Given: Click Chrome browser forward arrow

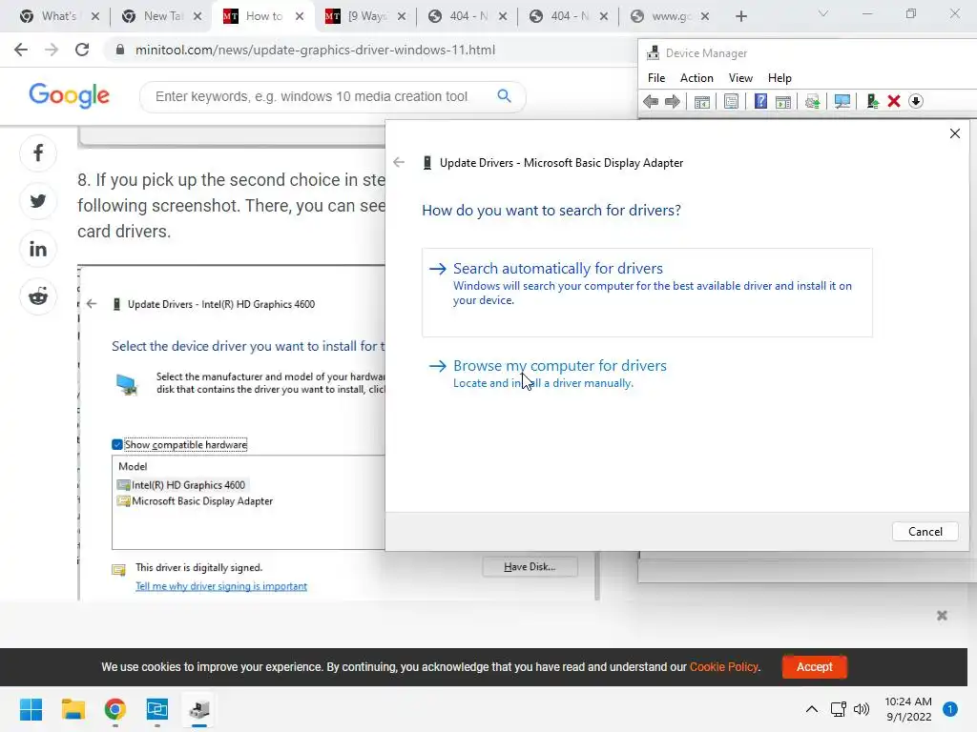Looking at the screenshot, I should [x=52, y=50].
